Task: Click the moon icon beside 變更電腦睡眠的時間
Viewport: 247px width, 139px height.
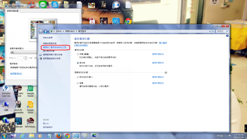Action: [40, 58]
